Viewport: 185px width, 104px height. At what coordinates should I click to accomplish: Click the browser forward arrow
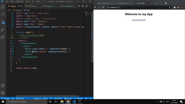[x=99, y=7]
